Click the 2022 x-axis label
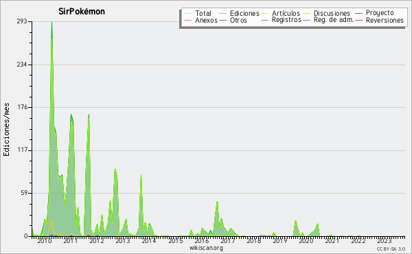The width and height of the screenshot is (412, 254). point(358,240)
